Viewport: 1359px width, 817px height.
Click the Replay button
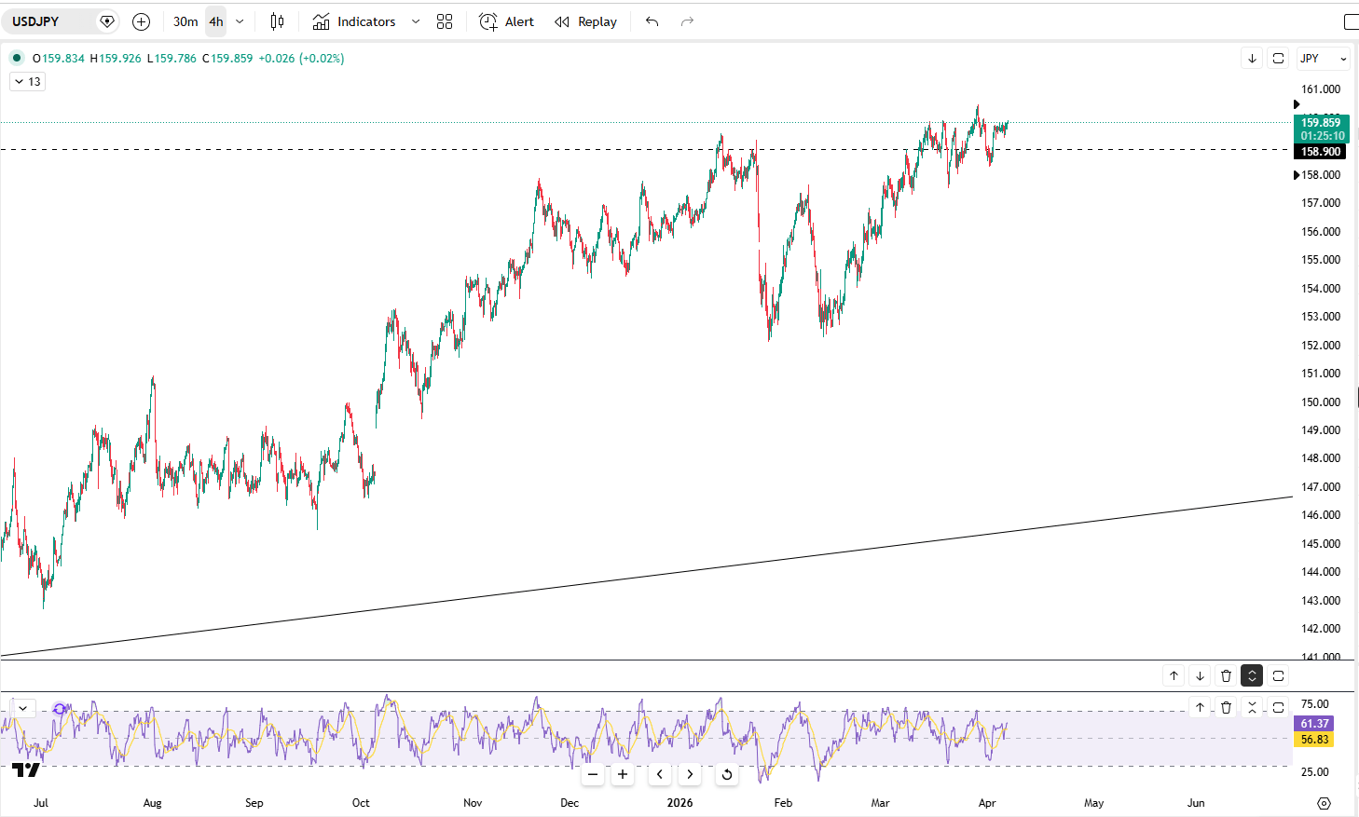pos(586,21)
